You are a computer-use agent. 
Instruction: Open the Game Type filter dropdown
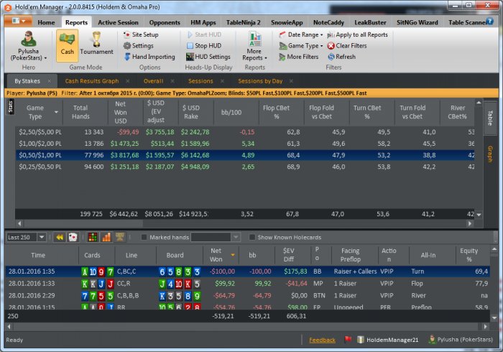click(300, 46)
